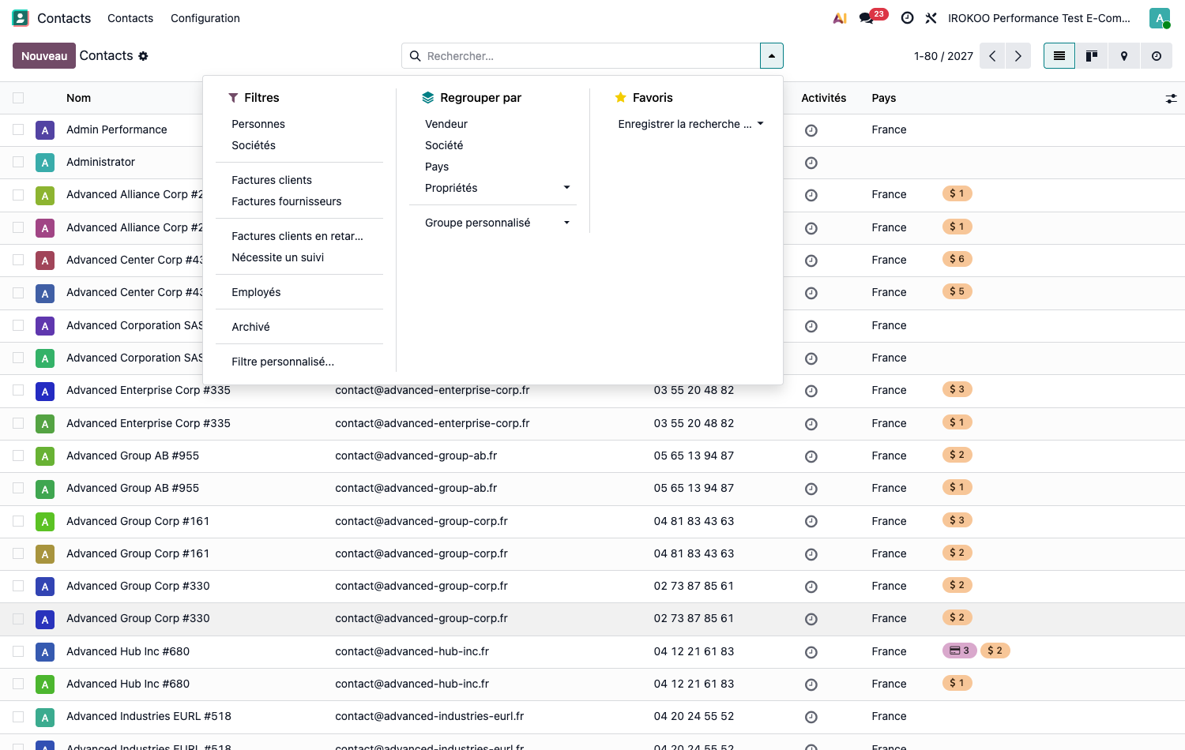Switch to the Activity view
The width and height of the screenshot is (1185, 750).
1157,56
